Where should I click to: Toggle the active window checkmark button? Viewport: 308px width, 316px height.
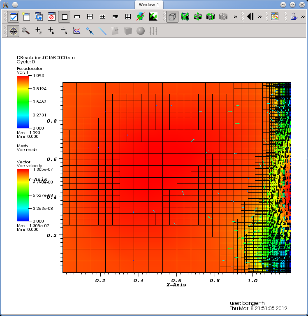click(13, 17)
